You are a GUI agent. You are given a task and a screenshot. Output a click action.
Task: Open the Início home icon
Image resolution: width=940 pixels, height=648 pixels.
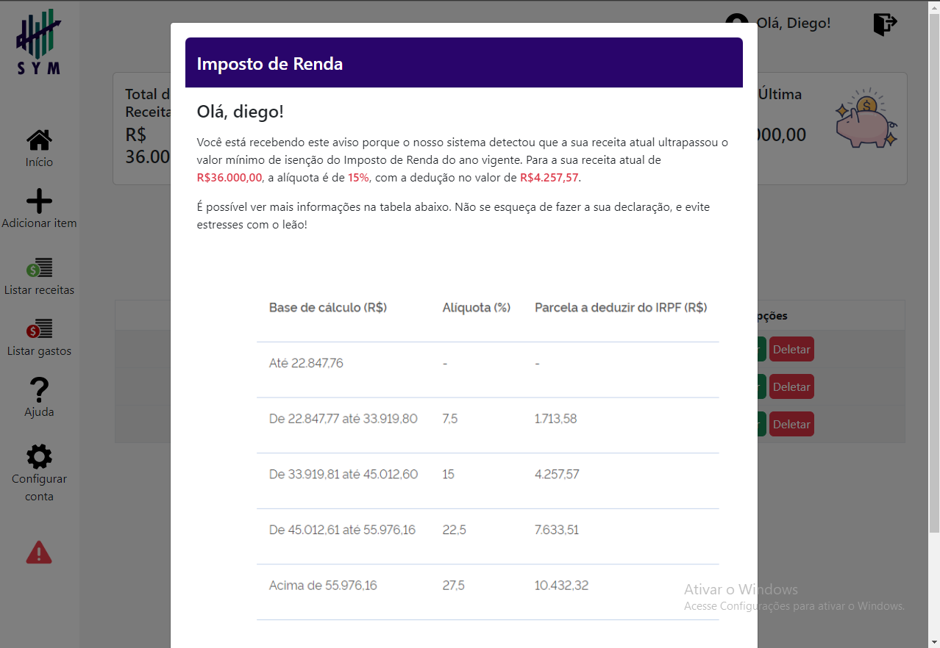(x=39, y=140)
